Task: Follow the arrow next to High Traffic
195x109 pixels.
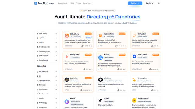Action: [56, 34]
